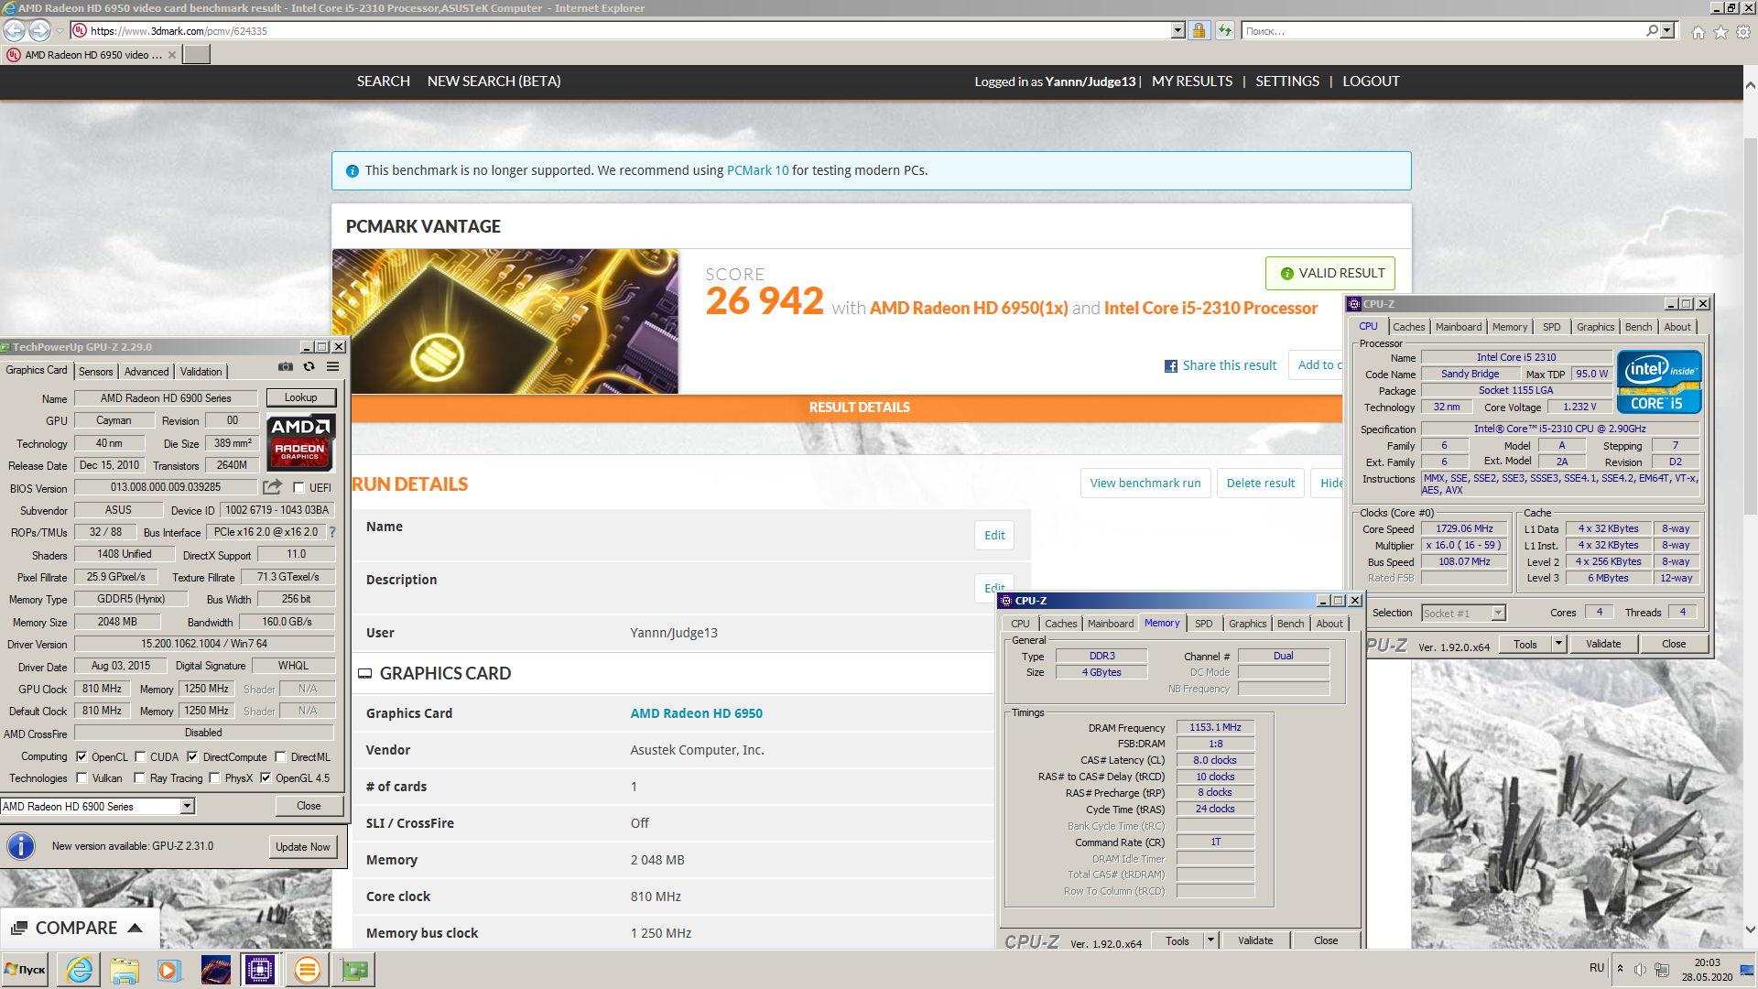Expand the COMPARE panel arrow
1758x989 pixels.
pos(135,928)
